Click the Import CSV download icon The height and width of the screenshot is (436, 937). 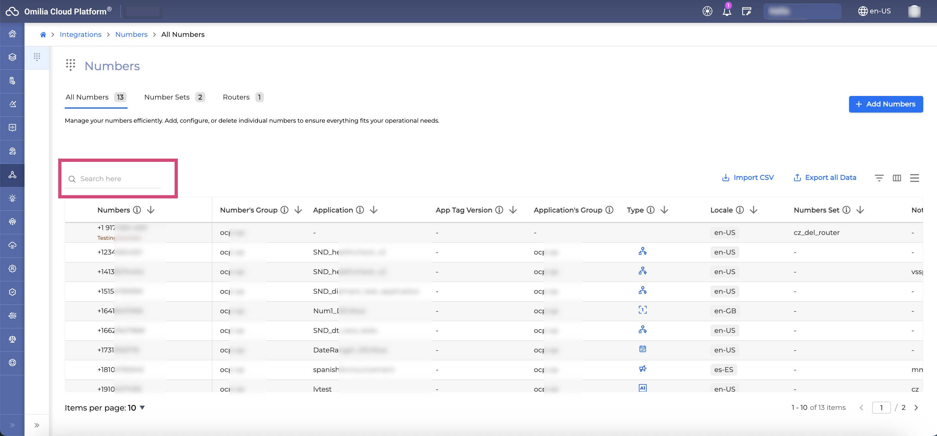pyautogui.click(x=725, y=178)
